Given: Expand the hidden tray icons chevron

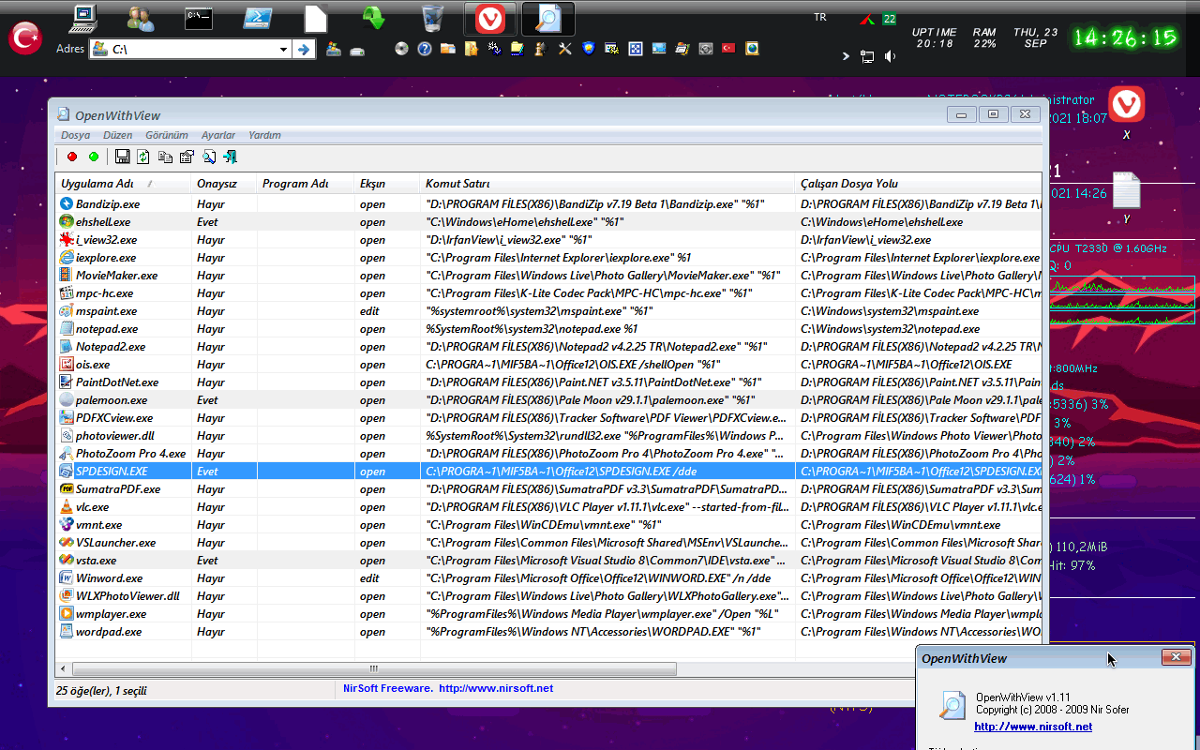Looking at the screenshot, I should coord(846,56).
